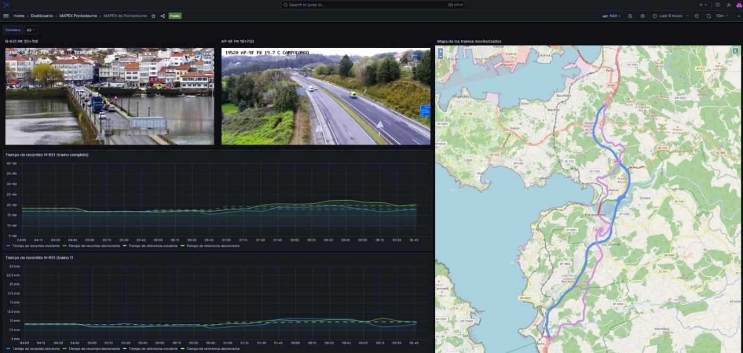Screen dimensions: 743x353
Task: Save the dashboard using the disk icon
Action: pyautogui.click(x=630, y=16)
